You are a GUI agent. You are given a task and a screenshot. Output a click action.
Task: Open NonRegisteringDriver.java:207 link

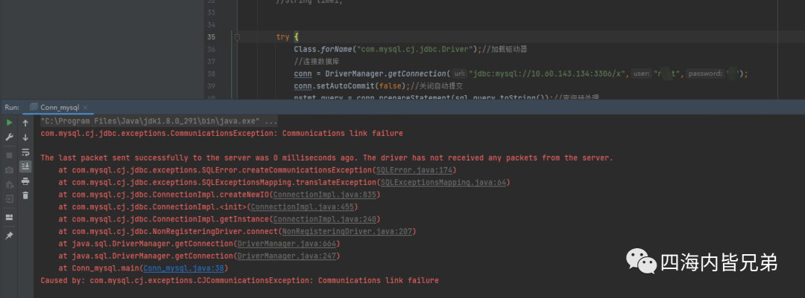[347, 231]
